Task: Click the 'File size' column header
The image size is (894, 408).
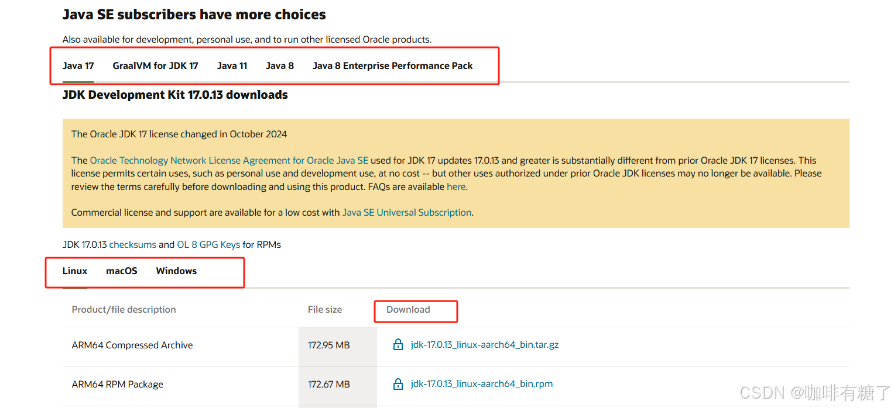Action: pyautogui.click(x=325, y=309)
